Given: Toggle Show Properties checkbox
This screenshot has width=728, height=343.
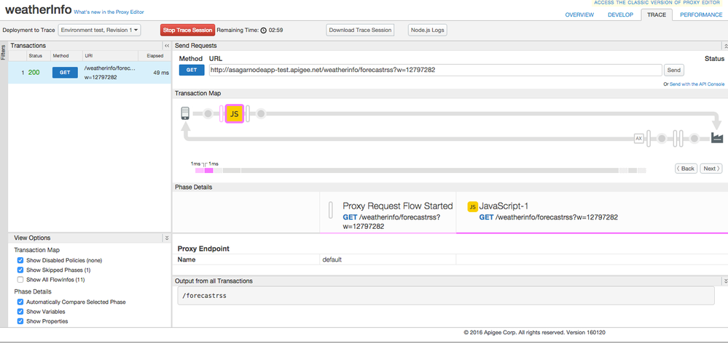Looking at the screenshot, I should point(20,321).
